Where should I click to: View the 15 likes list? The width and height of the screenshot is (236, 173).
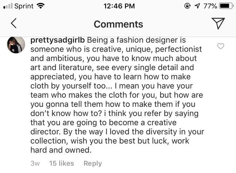click(x=61, y=163)
